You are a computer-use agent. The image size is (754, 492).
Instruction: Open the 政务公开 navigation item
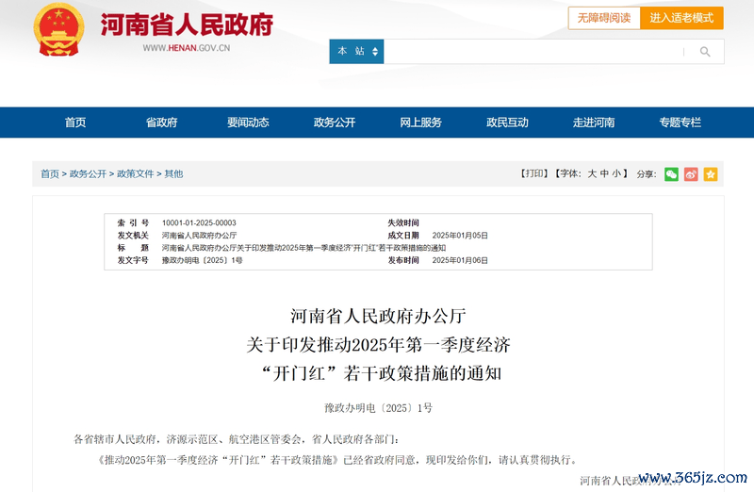click(335, 123)
